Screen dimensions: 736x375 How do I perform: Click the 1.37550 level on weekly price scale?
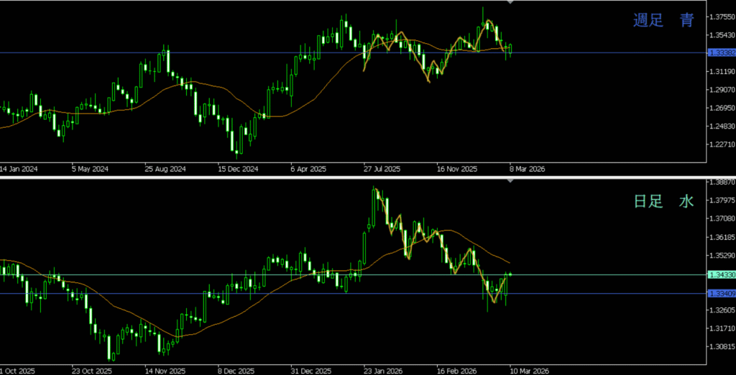coord(721,17)
